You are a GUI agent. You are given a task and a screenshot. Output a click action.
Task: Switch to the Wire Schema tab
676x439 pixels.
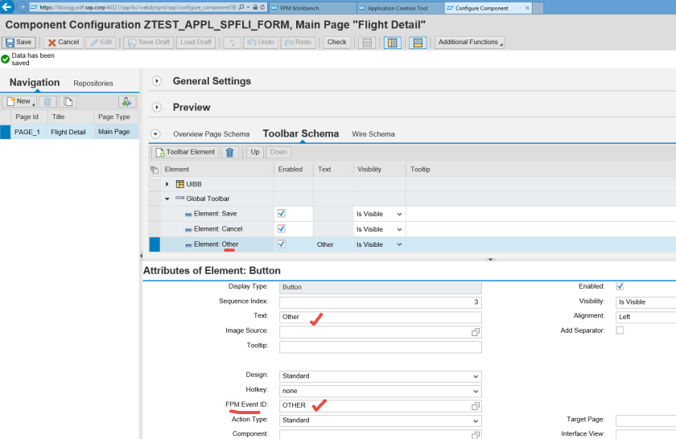point(373,134)
